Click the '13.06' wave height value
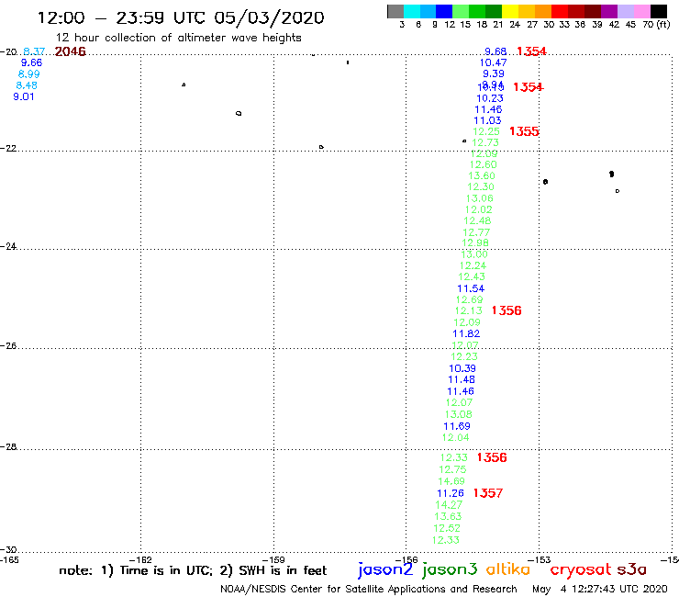Screen dimensions: 679x597 [x=479, y=198]
